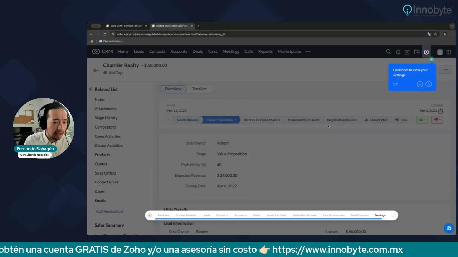Click the closing date clock icon
The image size is (458, 257).
(440, 111)
